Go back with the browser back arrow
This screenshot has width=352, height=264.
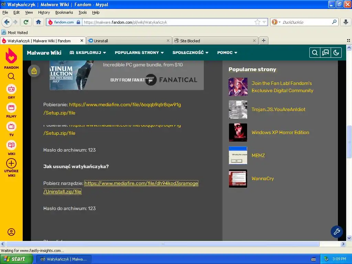point(7,22)
